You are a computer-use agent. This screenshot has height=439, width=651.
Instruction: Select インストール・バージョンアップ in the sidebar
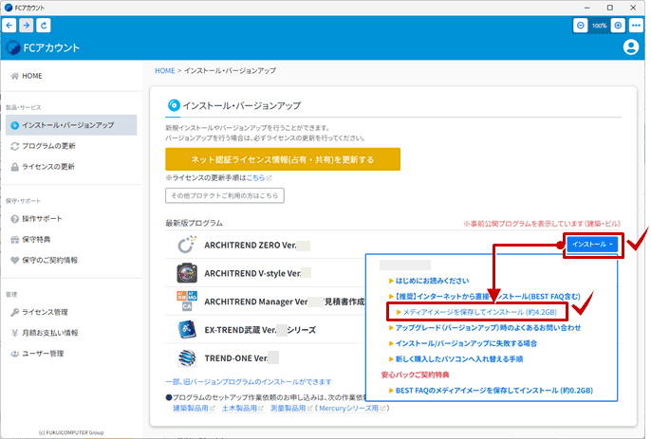point(71,125)
